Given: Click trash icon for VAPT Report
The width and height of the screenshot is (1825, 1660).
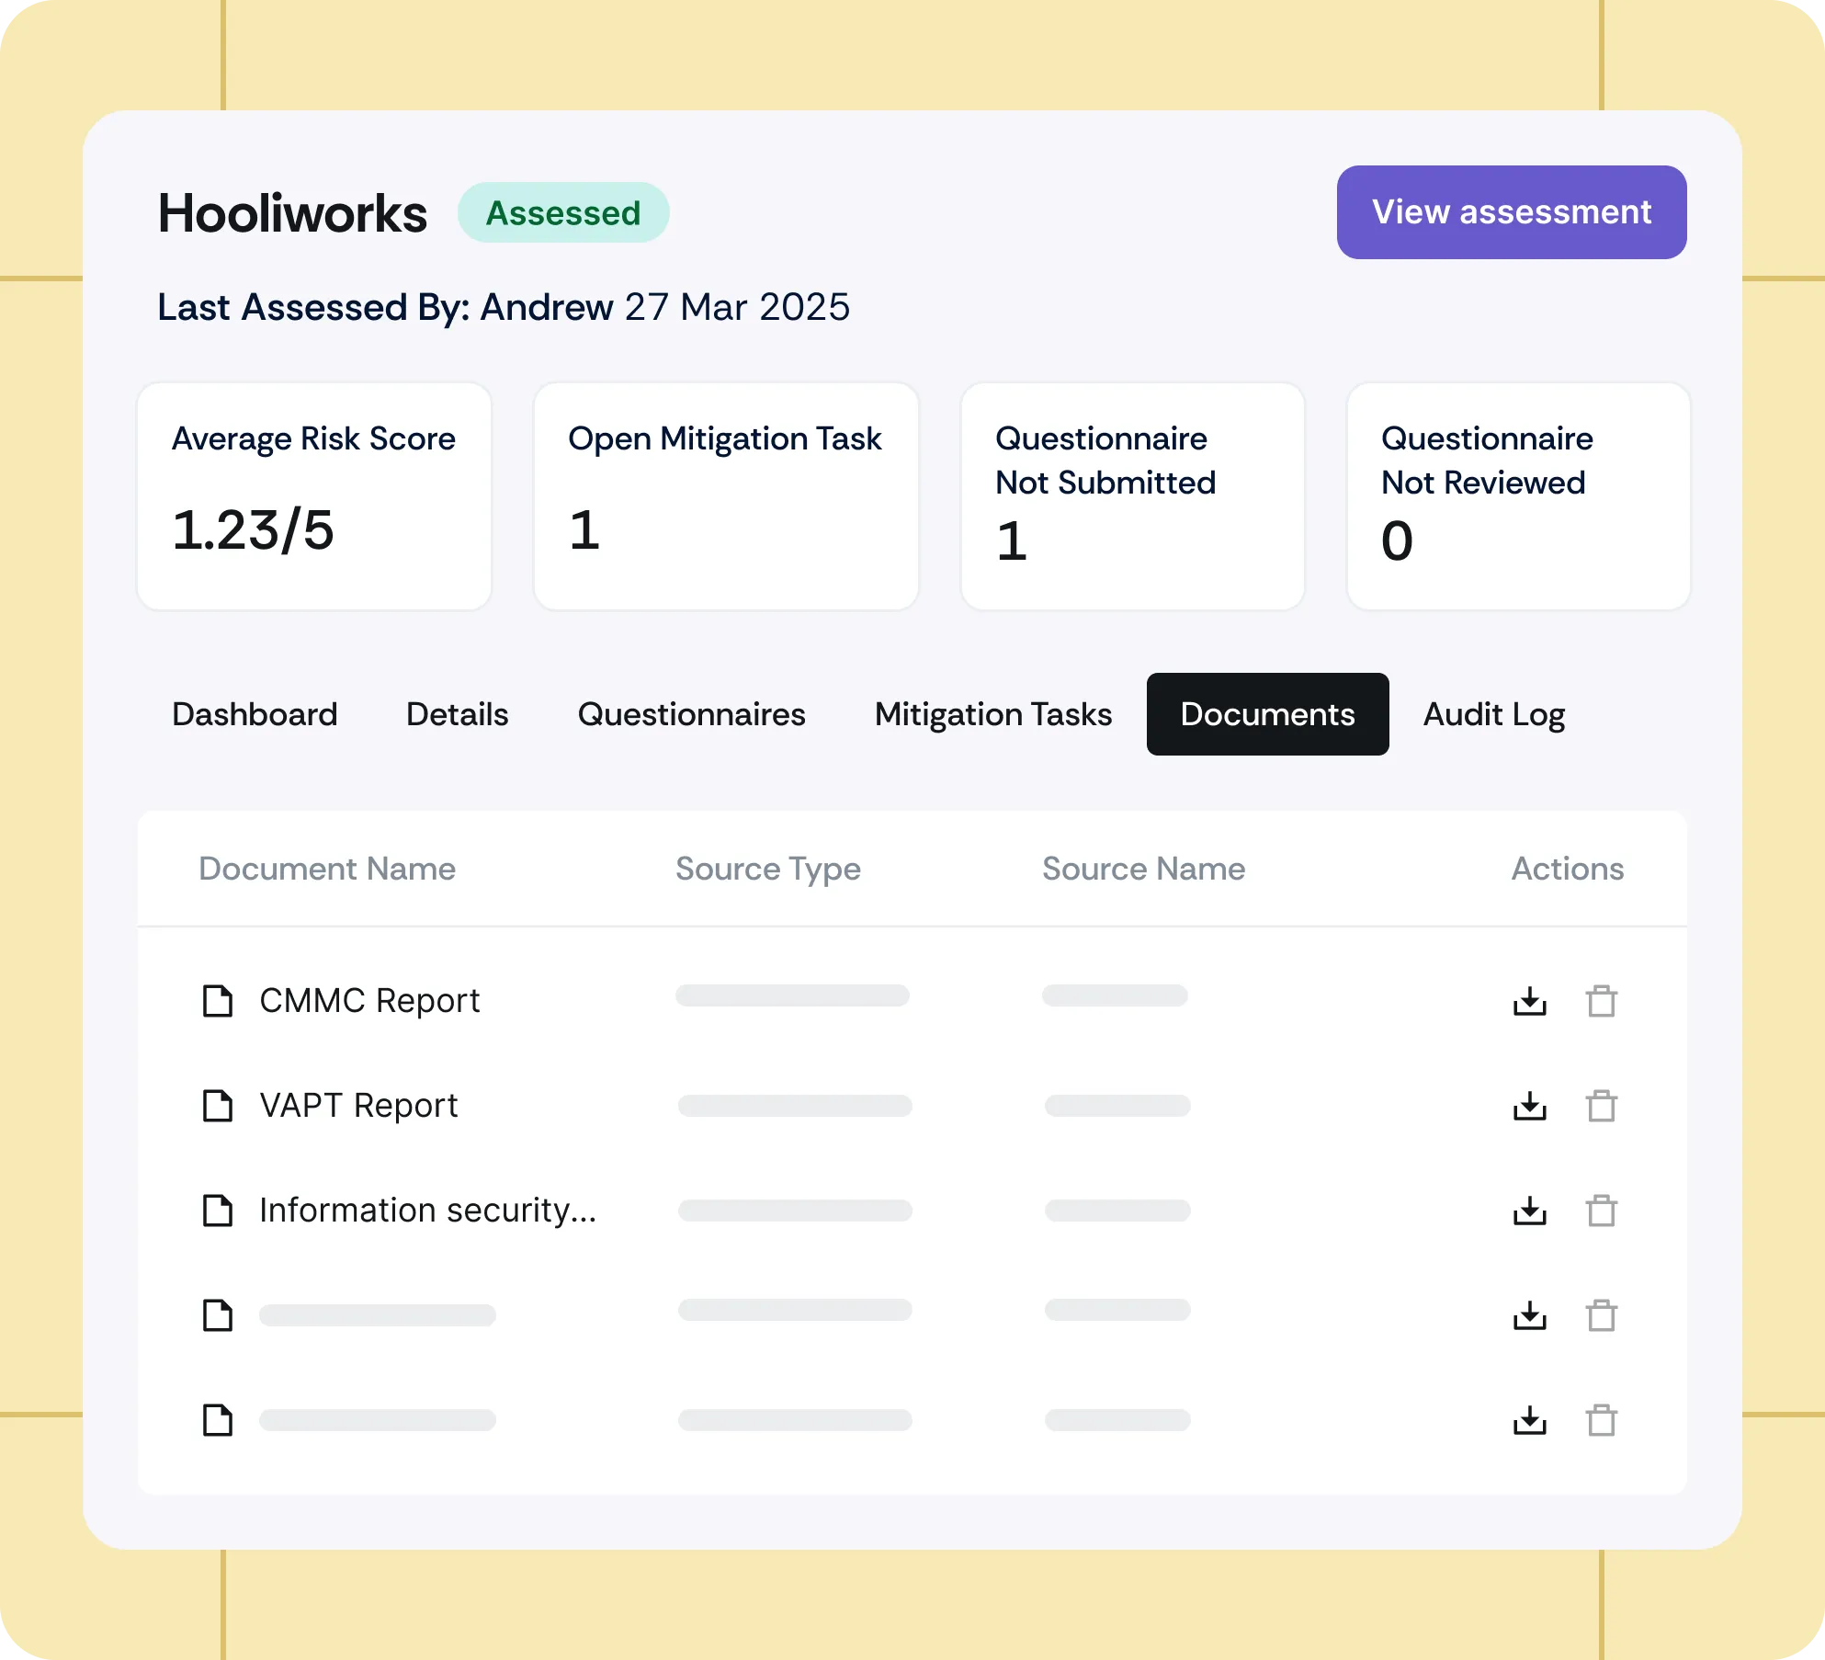Looking at the screenshot, I should [1601, 1106].
